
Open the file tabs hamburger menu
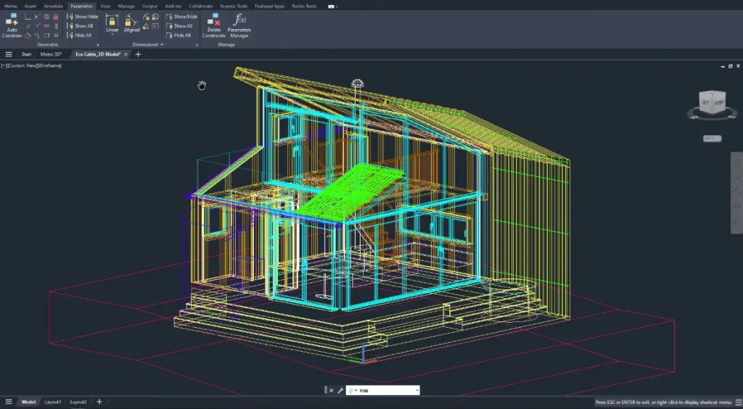click(9, 54)
